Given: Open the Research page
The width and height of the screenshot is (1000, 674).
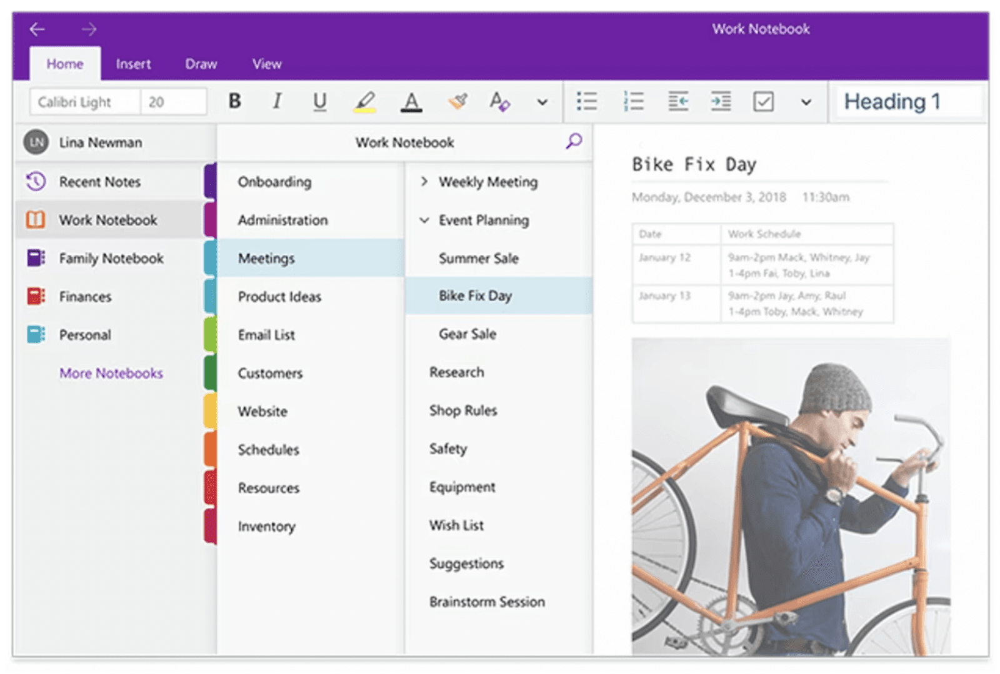Looking at the screenshot, I should coord(499,372).
